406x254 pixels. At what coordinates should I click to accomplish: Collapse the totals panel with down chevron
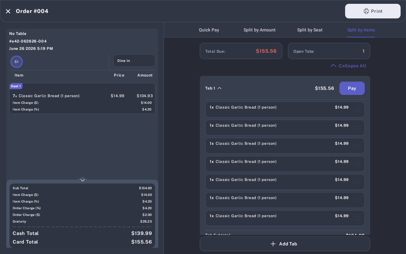click(82, 180)
